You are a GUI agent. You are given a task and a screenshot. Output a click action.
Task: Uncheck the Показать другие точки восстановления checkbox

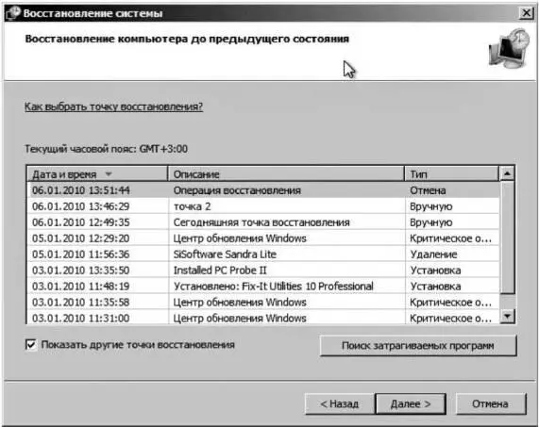(31, 344)
